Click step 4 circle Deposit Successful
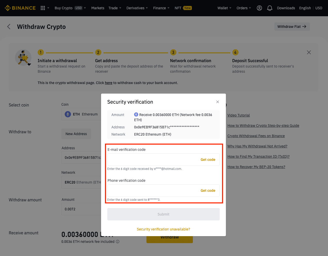Screen dimensions: 328x256 click(x=235, y=52)
